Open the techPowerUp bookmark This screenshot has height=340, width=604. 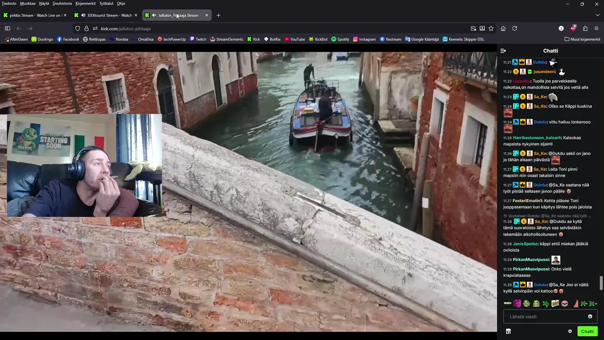click(x=172, y=39)
